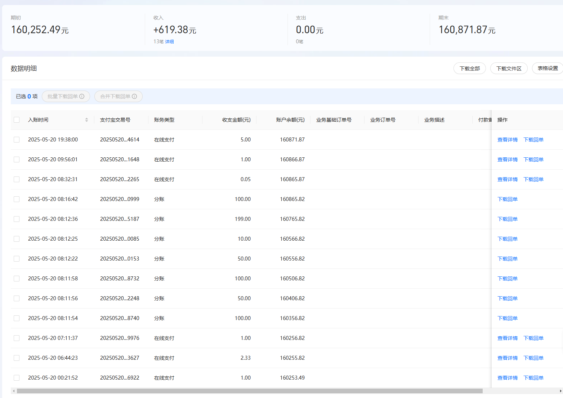Check the row for 2025-05-20 08:16:42
Image resolution: width=563 pixels, height=398 pixels.
[x=17, y=199]
